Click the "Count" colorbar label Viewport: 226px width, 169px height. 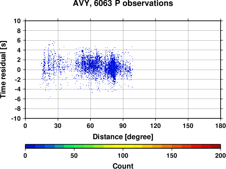click(123, 166)
